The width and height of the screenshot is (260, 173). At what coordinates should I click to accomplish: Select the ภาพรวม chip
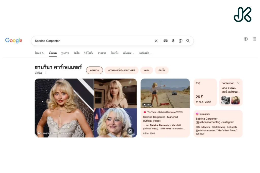[94, 70]
